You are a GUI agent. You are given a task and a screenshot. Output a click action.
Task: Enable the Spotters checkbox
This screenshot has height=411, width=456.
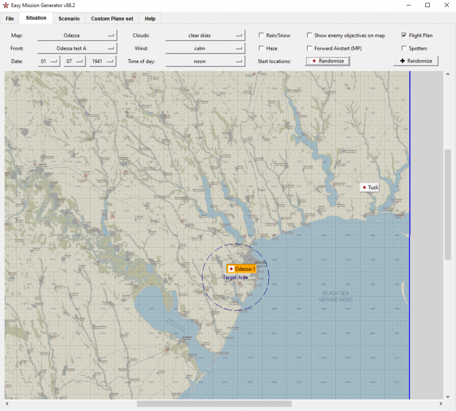[x=404, y=49]
